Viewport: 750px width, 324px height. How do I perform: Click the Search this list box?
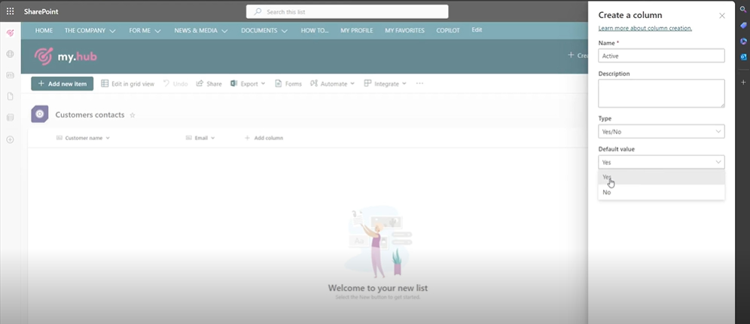347,12
